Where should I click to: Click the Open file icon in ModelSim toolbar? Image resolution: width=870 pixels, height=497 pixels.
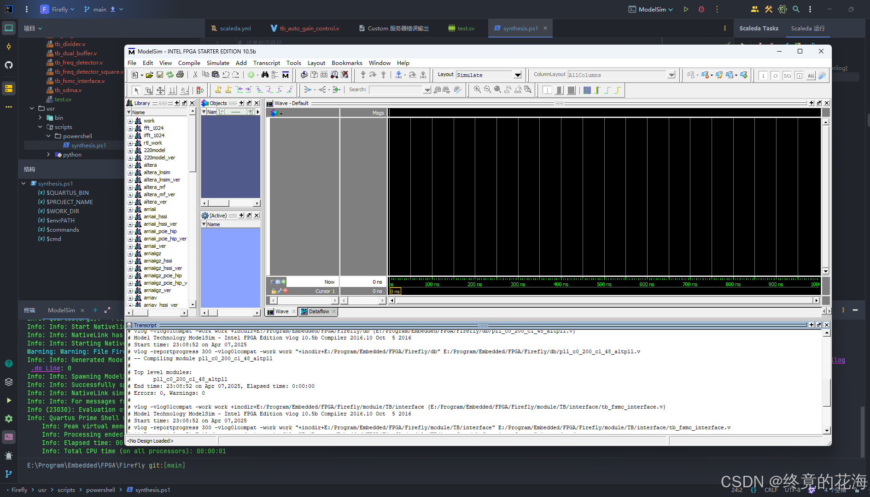coord(149,75)
